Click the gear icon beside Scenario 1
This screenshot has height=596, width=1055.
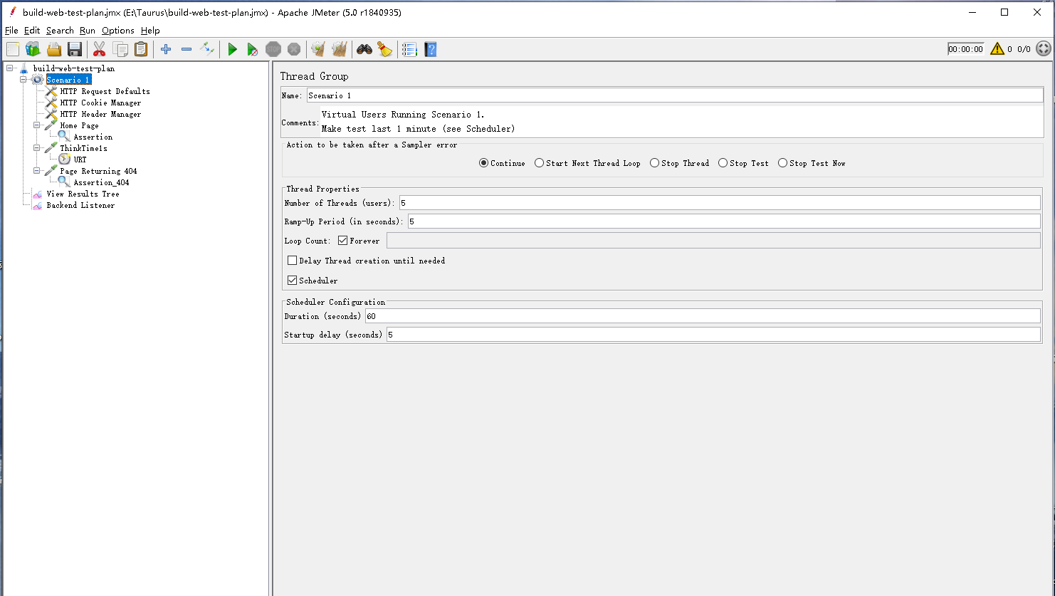click(37, 80)
